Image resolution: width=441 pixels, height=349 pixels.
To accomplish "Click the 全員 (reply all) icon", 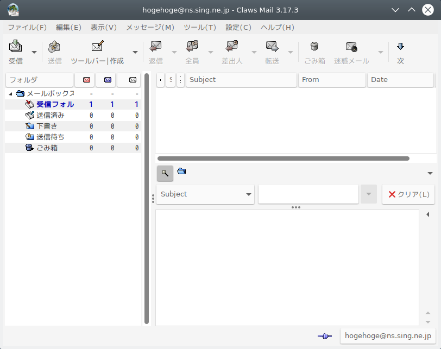I will tap(192, 47).
